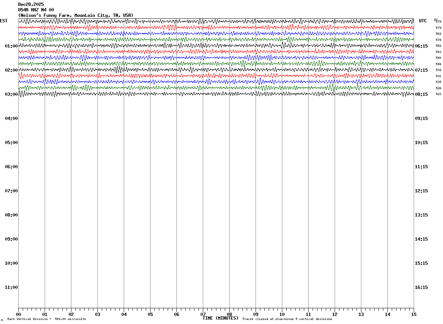Click minute tick label 15 on the bottom axis
The image size is (443, 324).
click(414, 314)
